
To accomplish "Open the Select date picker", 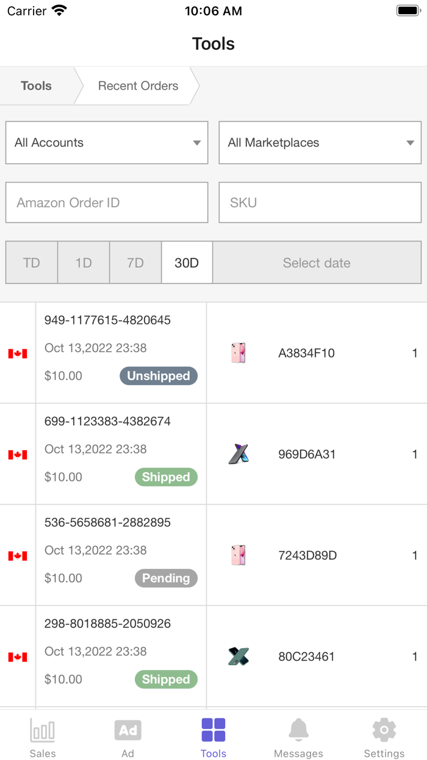I will (317, 263).
